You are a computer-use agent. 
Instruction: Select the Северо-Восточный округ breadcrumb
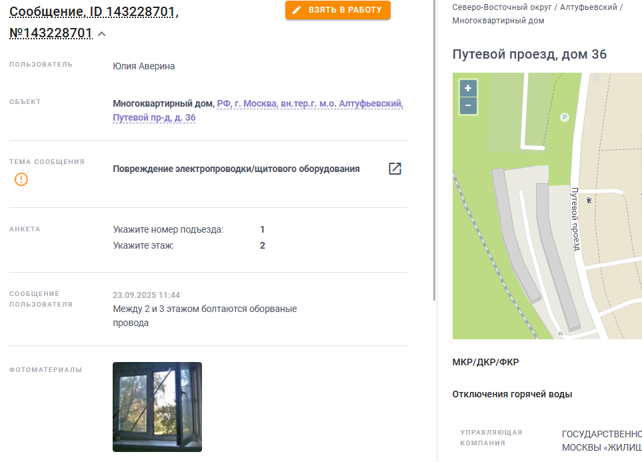point(502,7)
